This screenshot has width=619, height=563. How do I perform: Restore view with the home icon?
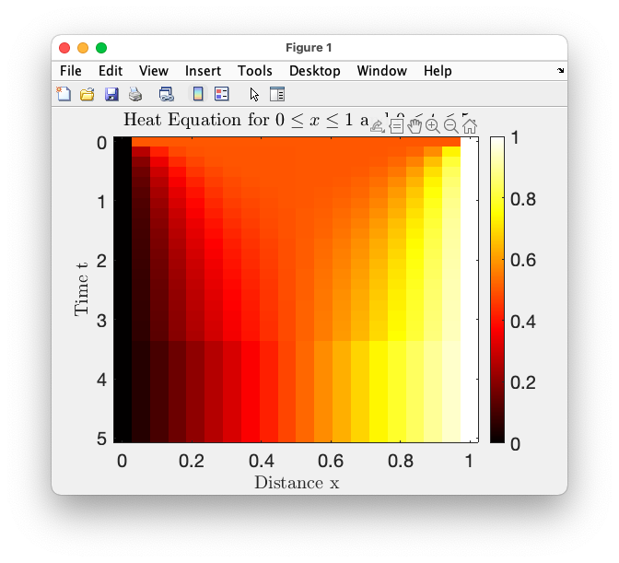(x=470, y=126)
